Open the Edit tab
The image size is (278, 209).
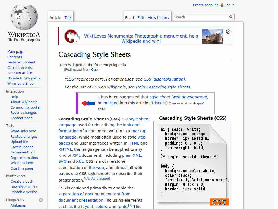141,18
